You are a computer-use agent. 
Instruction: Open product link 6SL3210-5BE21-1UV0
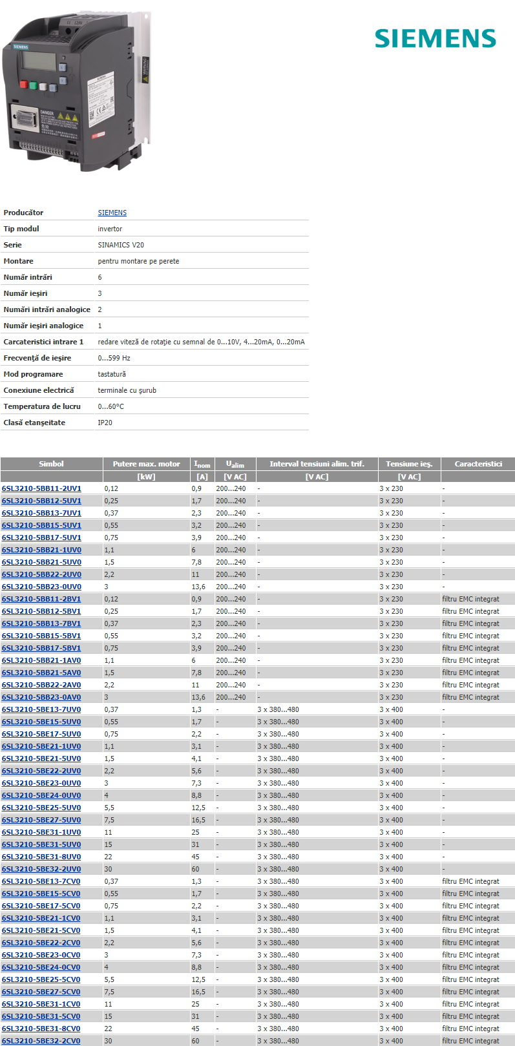[41, 746]
